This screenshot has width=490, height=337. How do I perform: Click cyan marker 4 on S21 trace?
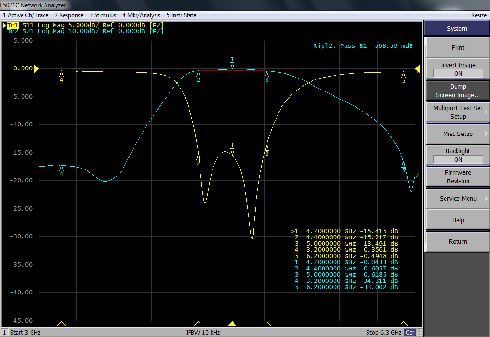(x=61, y=168)
